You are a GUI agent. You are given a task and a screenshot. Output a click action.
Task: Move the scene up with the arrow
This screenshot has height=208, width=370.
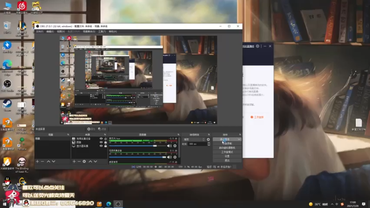tap(49, 161)
